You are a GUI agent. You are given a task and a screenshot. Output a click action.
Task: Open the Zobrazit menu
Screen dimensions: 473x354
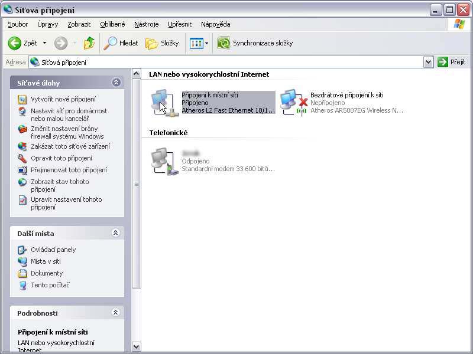click(x=79, y=24)
